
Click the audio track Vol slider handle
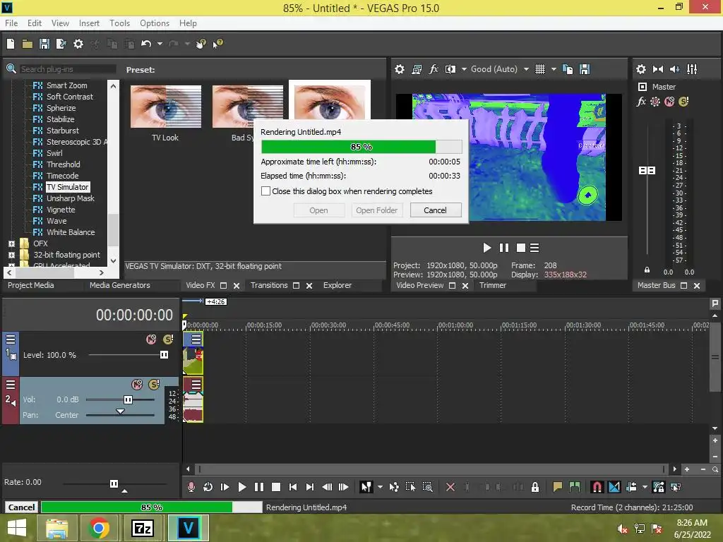tap(129, 399)
